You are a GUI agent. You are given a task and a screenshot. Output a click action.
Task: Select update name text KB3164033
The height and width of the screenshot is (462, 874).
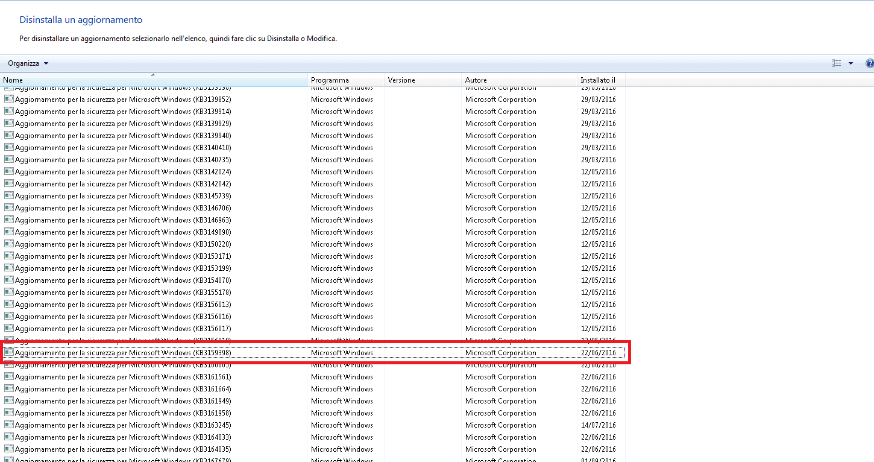click(123, 437)
